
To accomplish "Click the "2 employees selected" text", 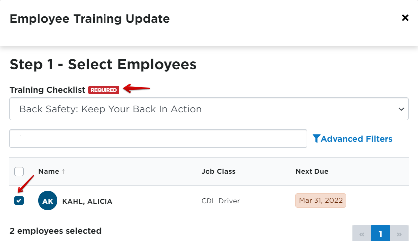I will [56, 231].
